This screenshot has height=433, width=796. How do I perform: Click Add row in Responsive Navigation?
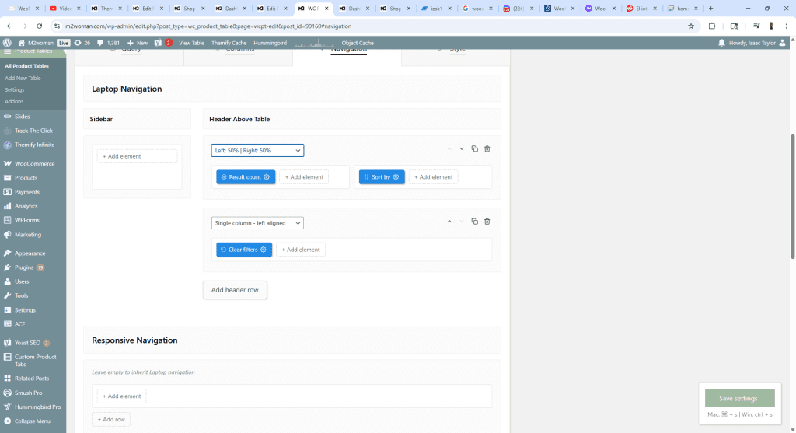(111, 419)
